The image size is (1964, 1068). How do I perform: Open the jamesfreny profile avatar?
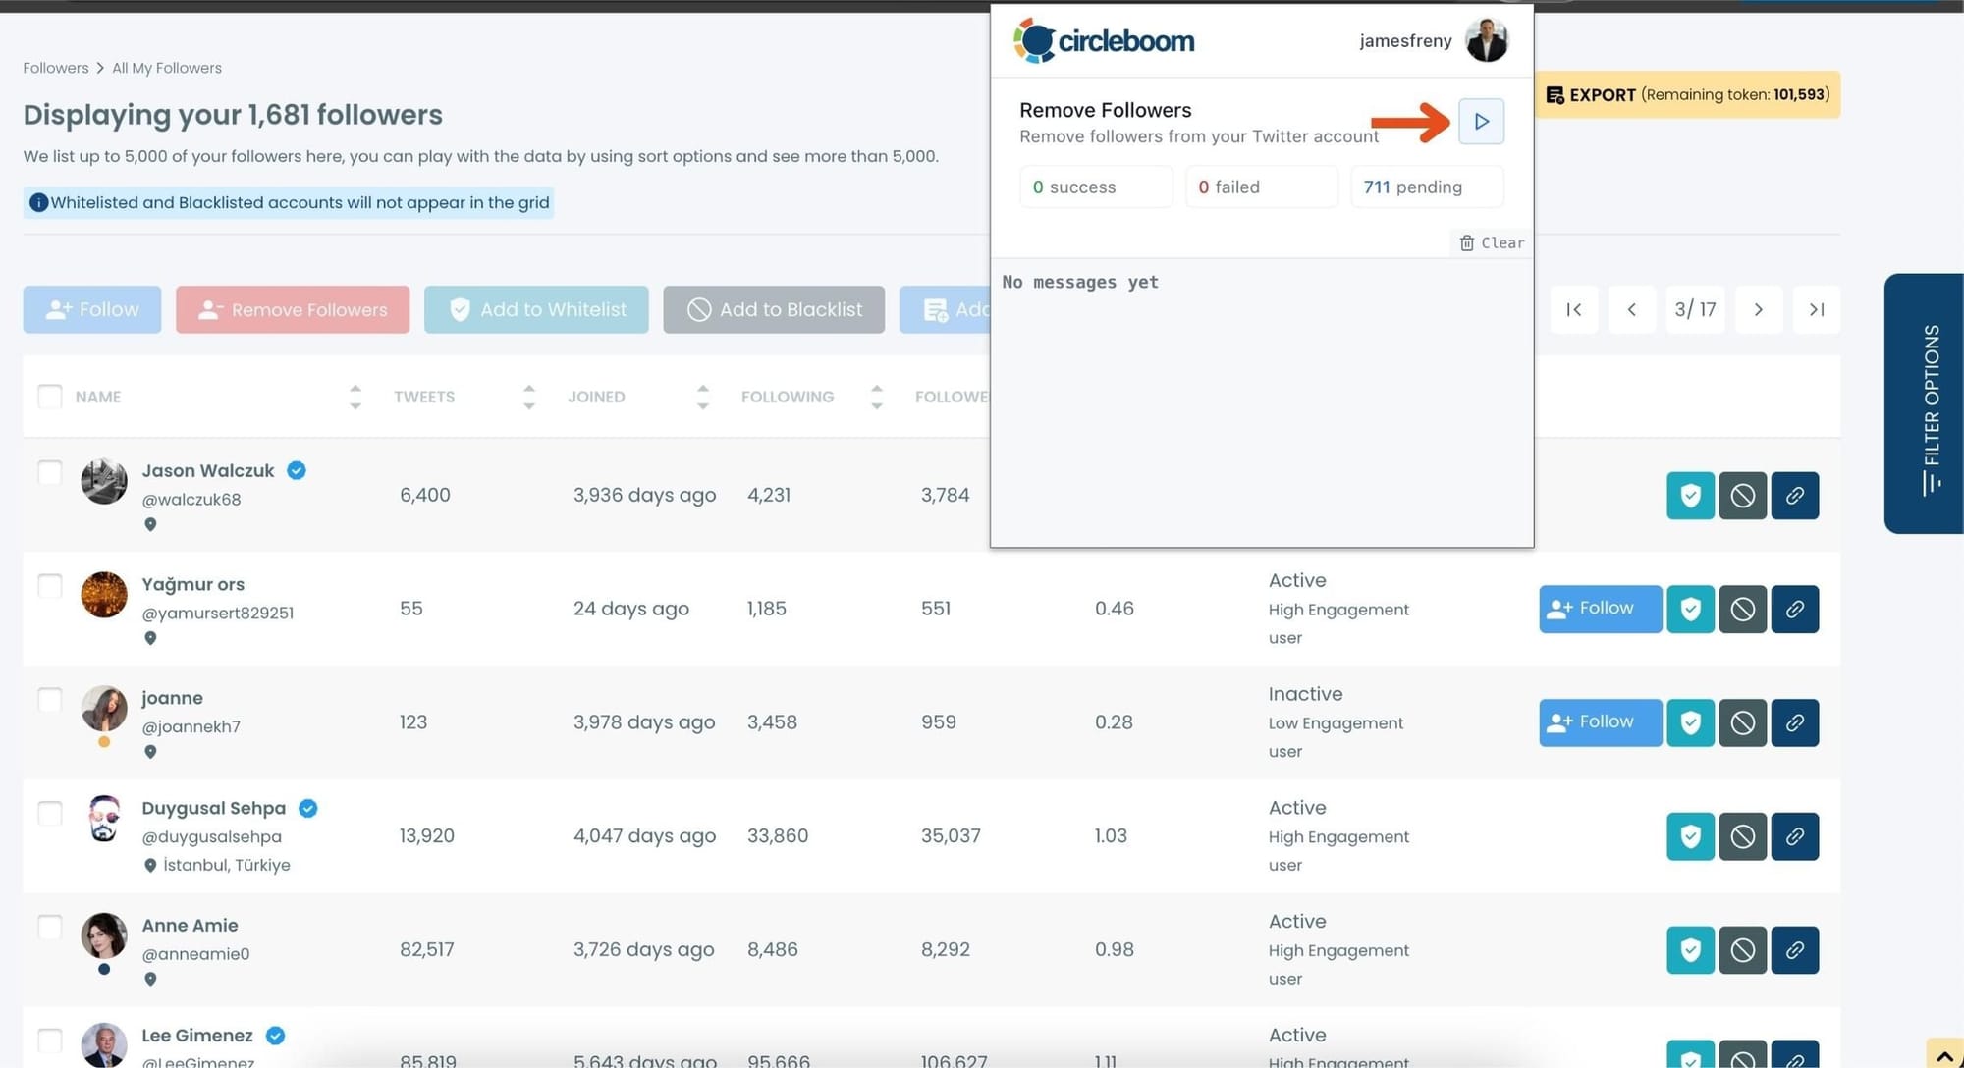pos(1486,41)
